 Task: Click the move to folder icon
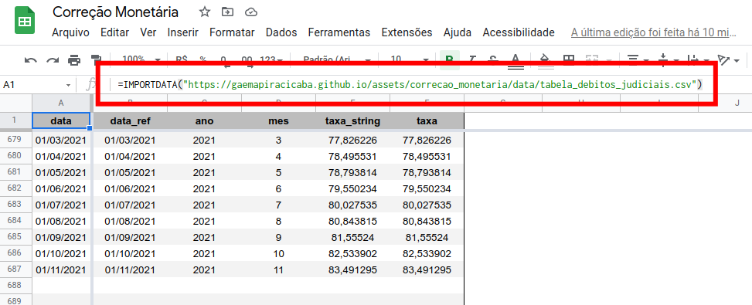click(228, 12)
